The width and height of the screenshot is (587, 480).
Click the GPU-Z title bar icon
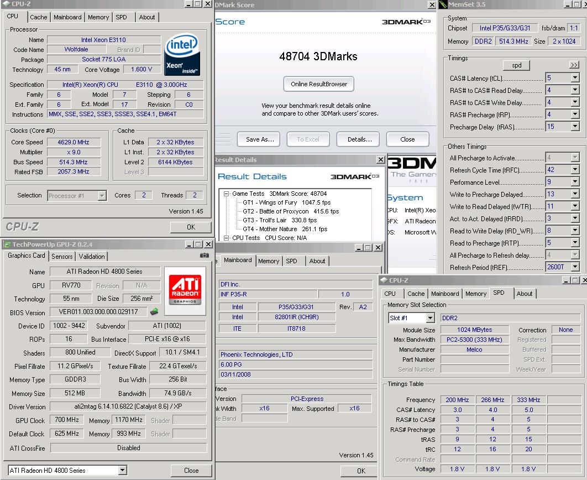(x=7, y=244)
